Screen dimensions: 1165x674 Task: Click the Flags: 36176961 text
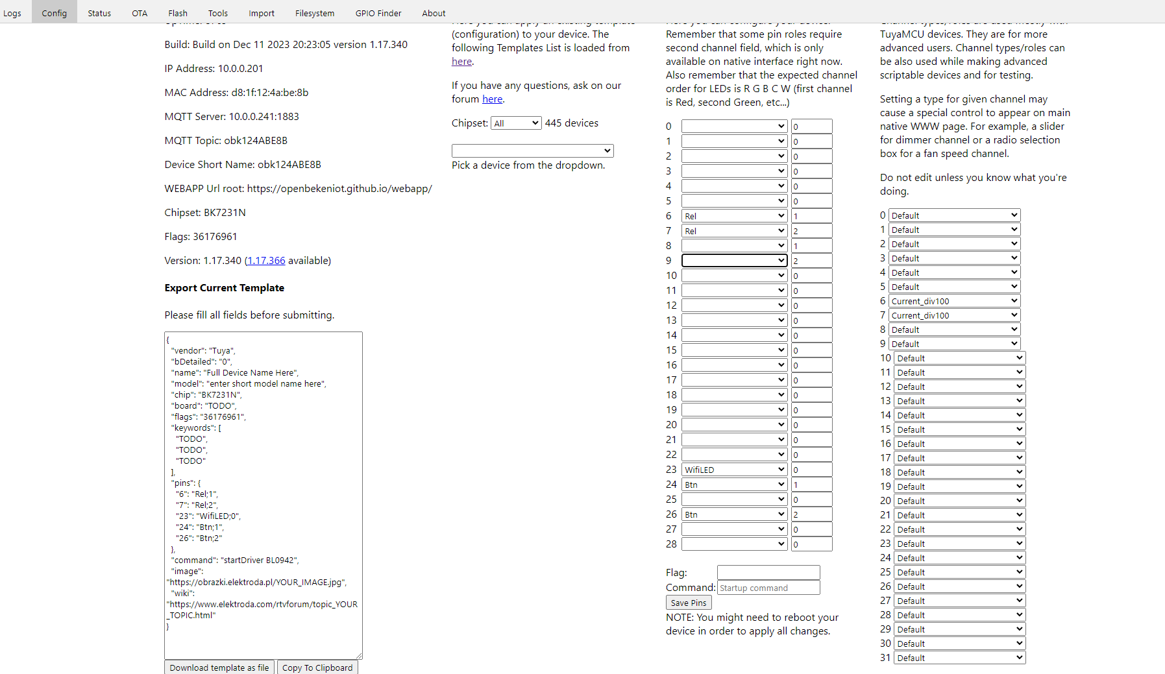[x=201, y=237]
